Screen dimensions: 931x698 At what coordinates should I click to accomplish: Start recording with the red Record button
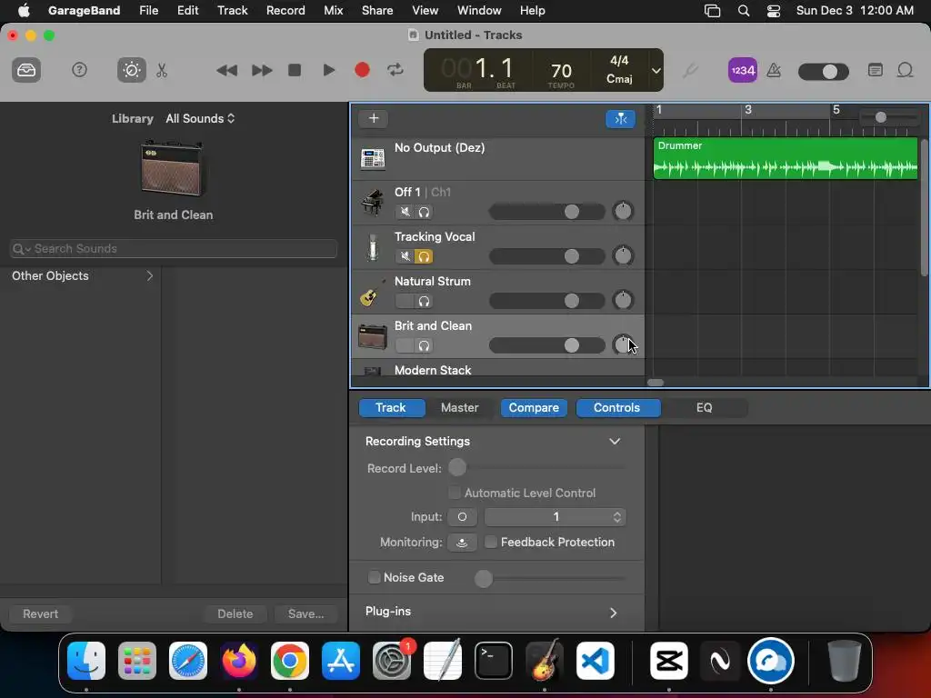362,71
